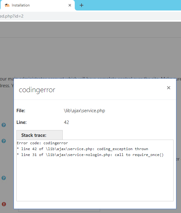Click the service-nologin.php require_once trace line
Viewport: 181px width, 213px height.
click(x=90, y=155)
